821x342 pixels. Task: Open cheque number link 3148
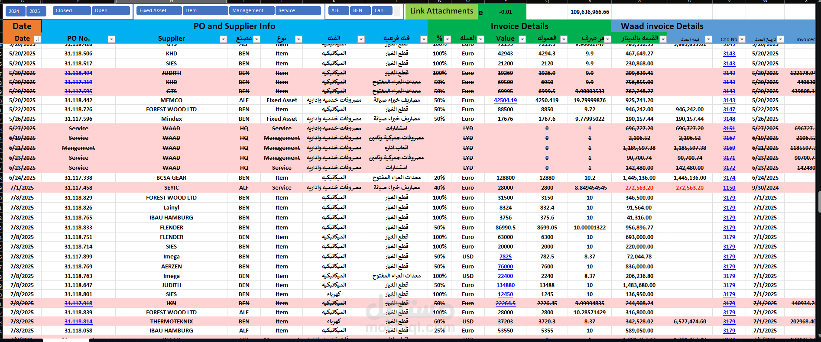pyautogui.click(x=729, y=119)
